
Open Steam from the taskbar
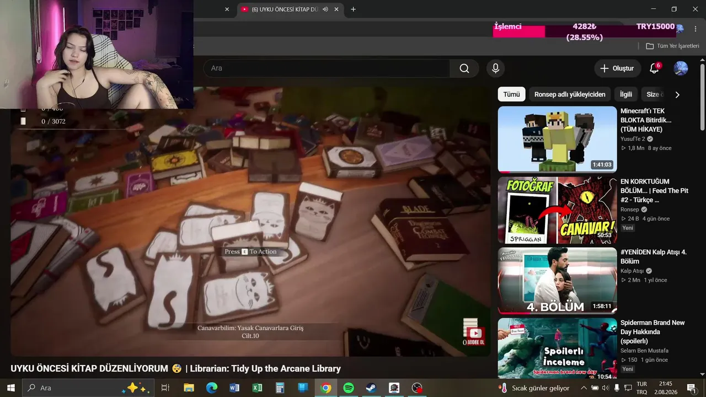pos(371,388)
